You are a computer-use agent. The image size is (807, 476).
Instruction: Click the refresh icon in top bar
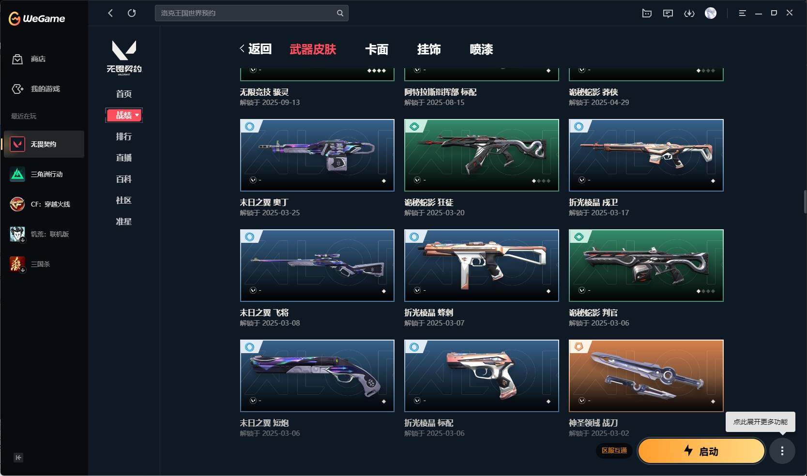point(132,13)
